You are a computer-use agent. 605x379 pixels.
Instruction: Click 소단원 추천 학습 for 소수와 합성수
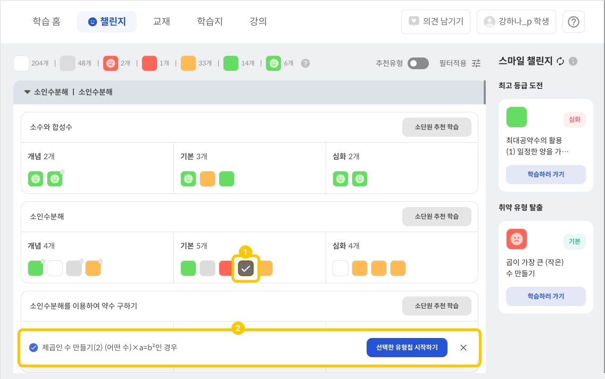[x=436, y=127]
